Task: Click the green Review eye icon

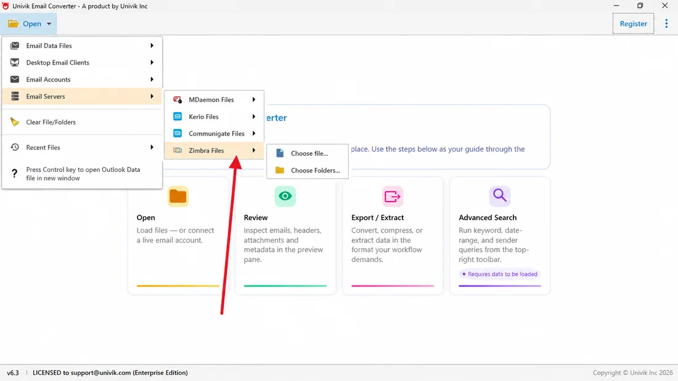Action: 285,196
